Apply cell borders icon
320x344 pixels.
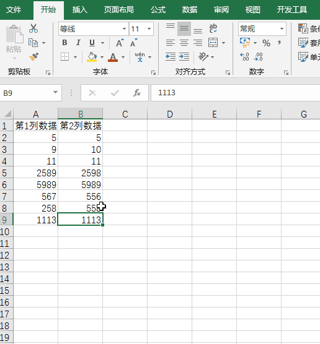pyautogui.click(x=65, y=56)
